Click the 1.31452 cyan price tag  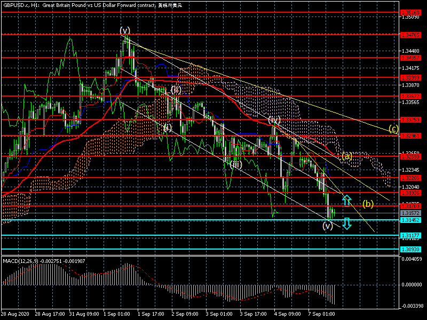pyautogui.click(x=410, y=220)
